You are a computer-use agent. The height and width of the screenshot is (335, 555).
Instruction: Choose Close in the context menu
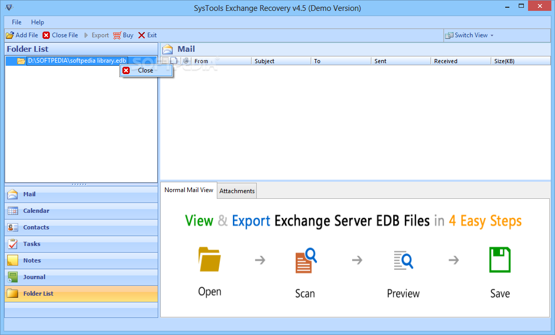[146, 70]
